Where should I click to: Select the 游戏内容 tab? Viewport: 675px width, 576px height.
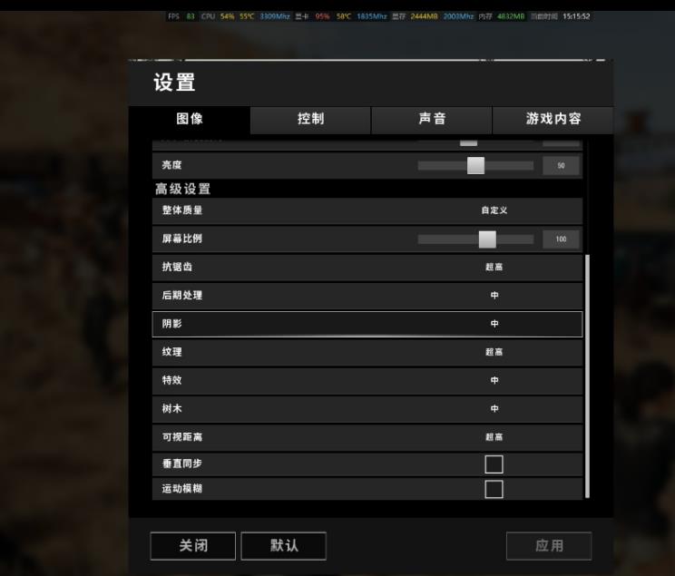tap(553, 119)
